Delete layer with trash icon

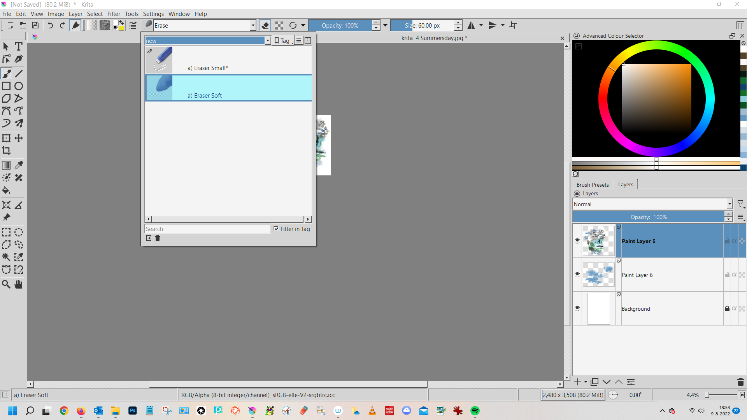click(740, 382)
